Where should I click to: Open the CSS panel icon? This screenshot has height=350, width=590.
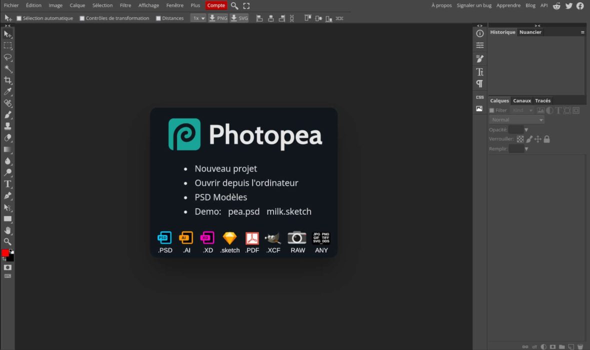(x=479, y=97)
